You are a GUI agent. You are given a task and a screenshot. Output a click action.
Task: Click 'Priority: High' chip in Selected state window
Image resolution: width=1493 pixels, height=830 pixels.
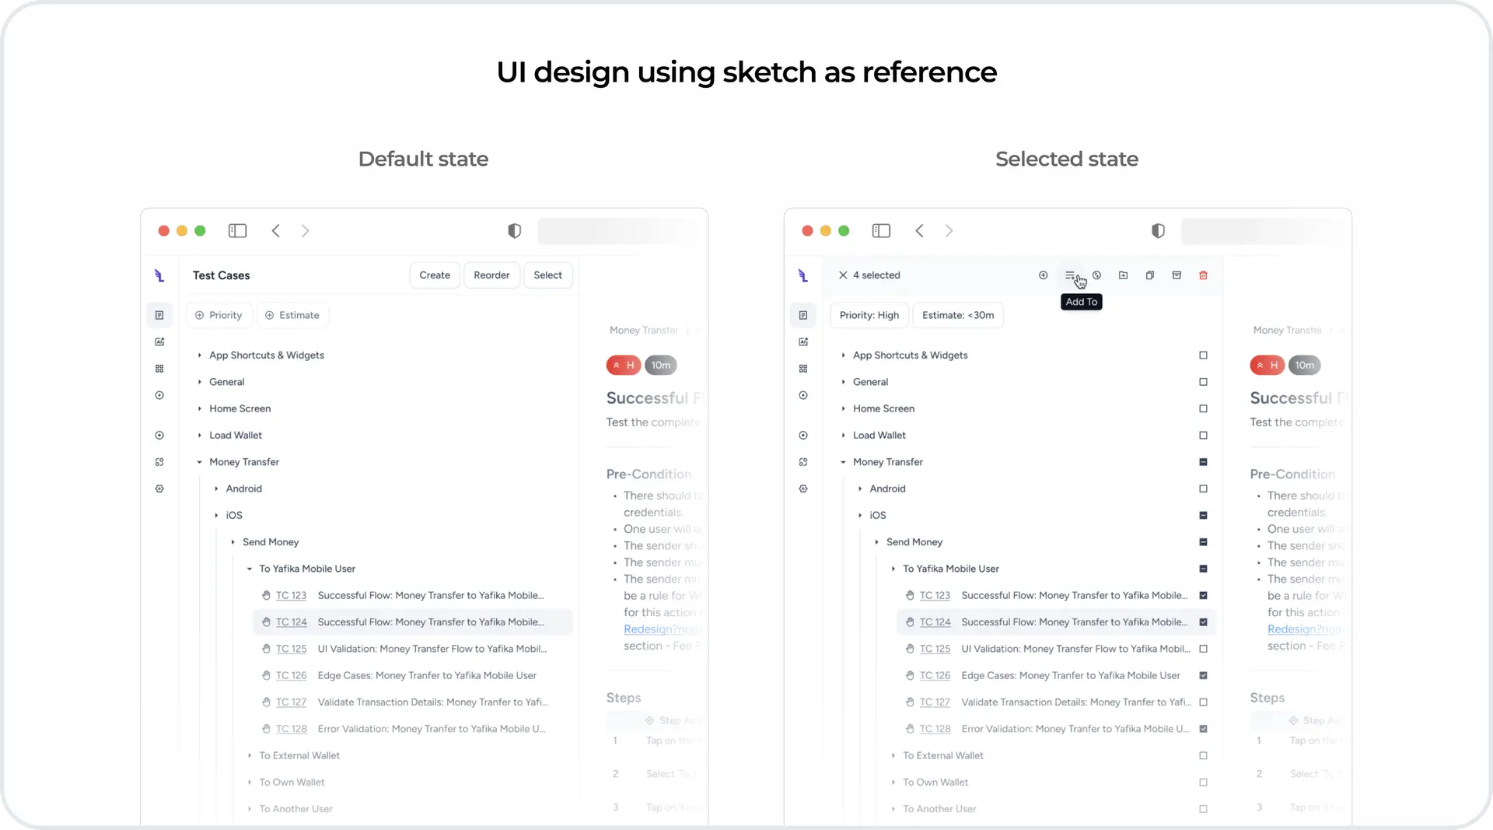(869, 315)
